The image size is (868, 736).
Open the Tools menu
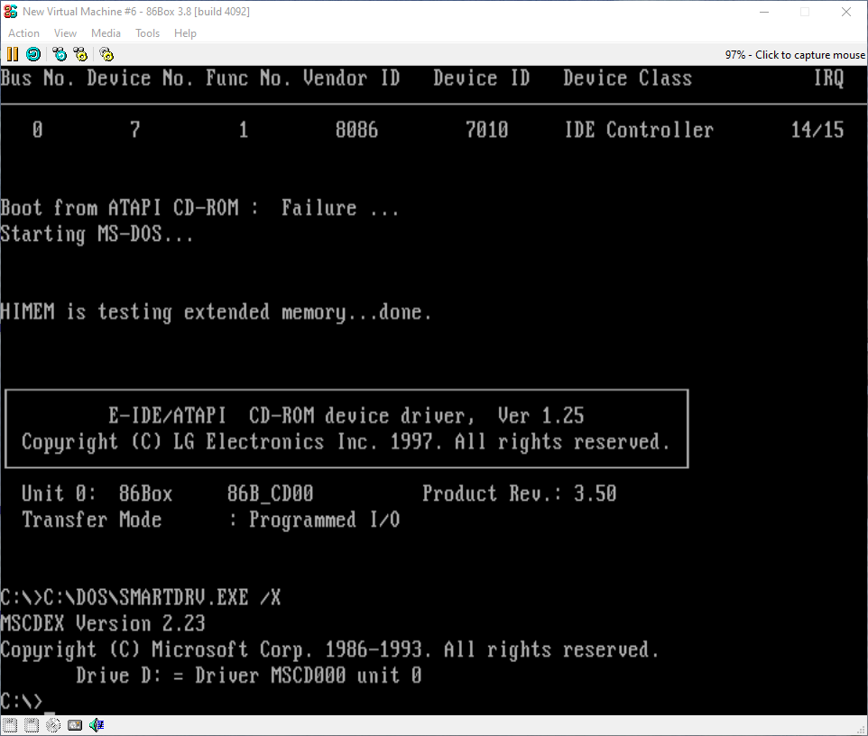147,33
